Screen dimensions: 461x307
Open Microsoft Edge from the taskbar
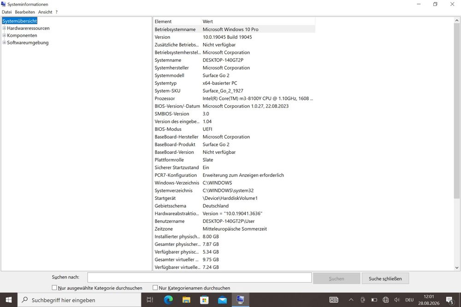pos(168,300)
